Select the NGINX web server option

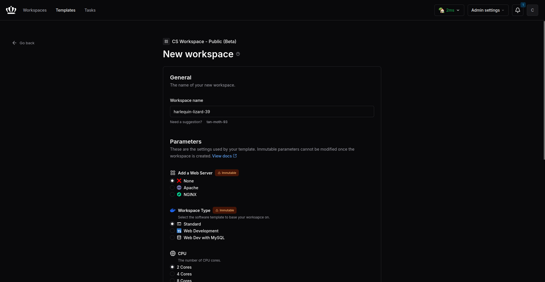(172, 195)
